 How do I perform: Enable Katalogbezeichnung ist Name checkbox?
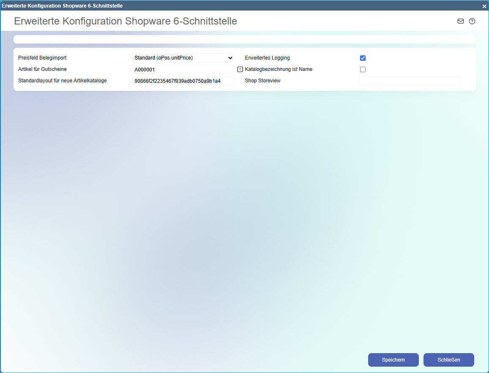point(363,70)
